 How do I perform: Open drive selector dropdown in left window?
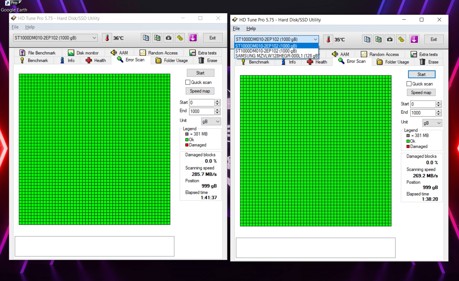coord(94,38)
